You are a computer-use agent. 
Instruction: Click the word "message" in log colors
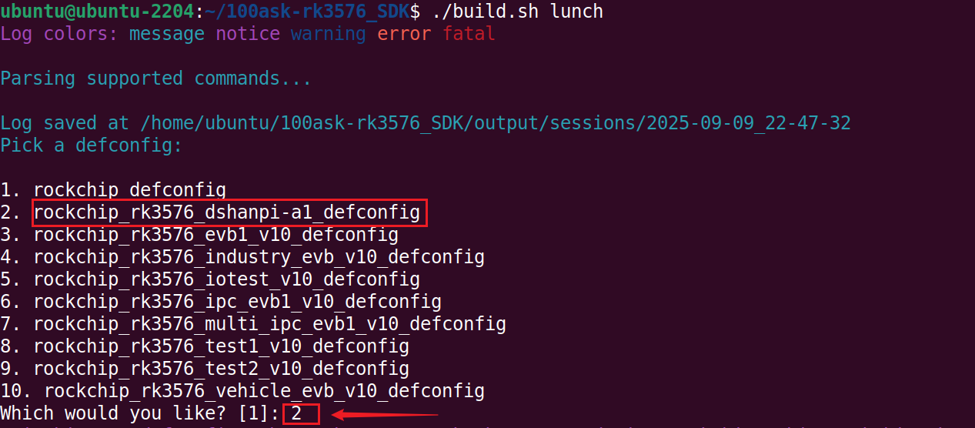(x=167, y=34)
